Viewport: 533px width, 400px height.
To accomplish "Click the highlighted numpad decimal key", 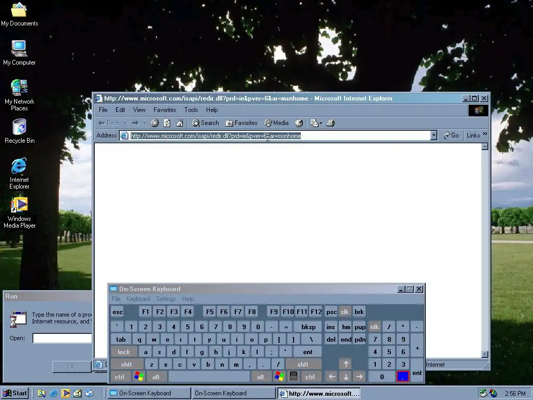I will [x=403, y=377].
